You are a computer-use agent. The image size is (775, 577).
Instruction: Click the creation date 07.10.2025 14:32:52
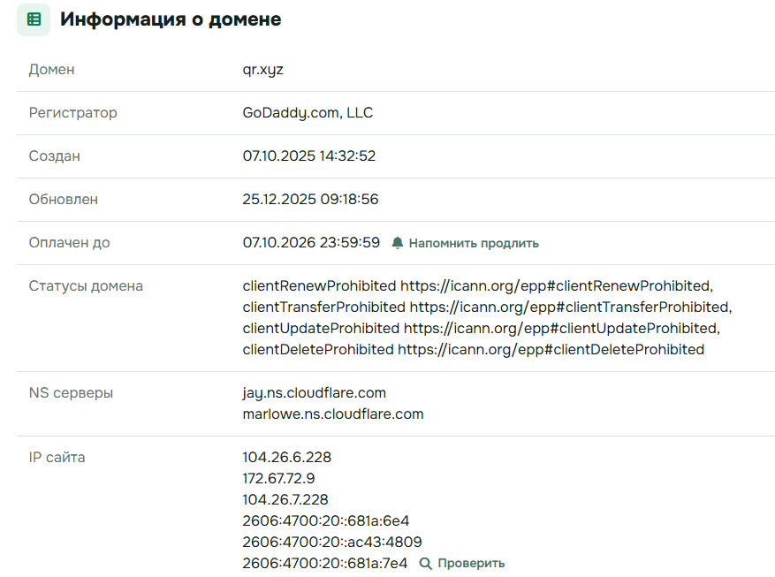click(x=309, y=156)
